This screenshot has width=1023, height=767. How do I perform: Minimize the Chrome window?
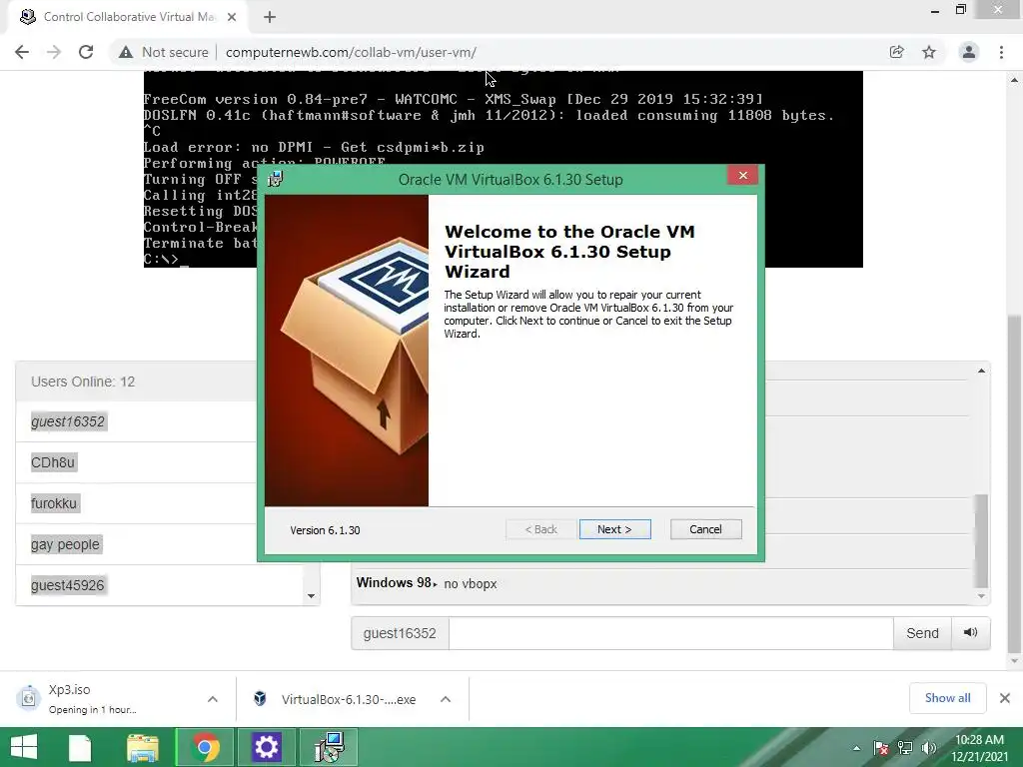click(x=935, y=10)
